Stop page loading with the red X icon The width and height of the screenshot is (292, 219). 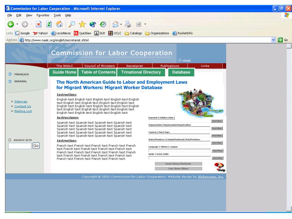click(x=38, y=24)
